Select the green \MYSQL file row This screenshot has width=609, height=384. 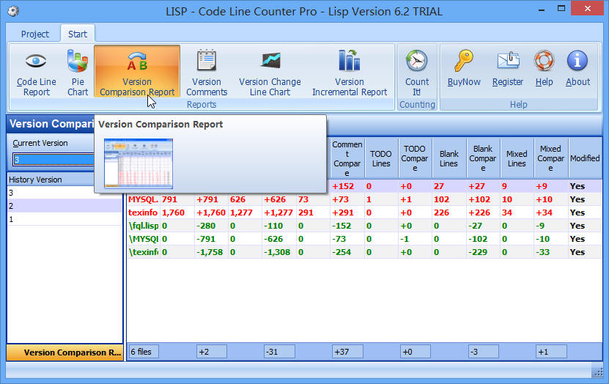(x=364, y=239)
